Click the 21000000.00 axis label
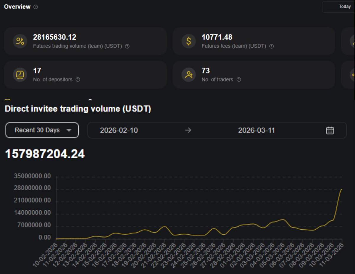 point(32,201)
